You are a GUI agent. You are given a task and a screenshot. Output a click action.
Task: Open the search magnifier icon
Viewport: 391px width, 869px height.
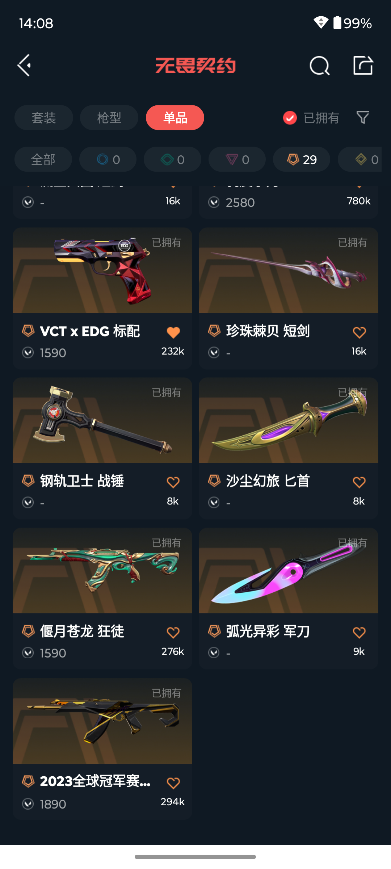point(319,66)
